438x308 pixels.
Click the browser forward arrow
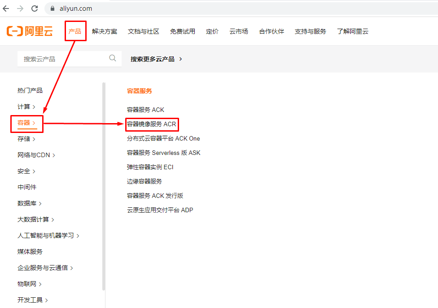(20, 9)
